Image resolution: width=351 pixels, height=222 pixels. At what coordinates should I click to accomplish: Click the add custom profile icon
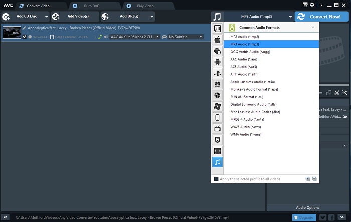(x=308, y=179)
